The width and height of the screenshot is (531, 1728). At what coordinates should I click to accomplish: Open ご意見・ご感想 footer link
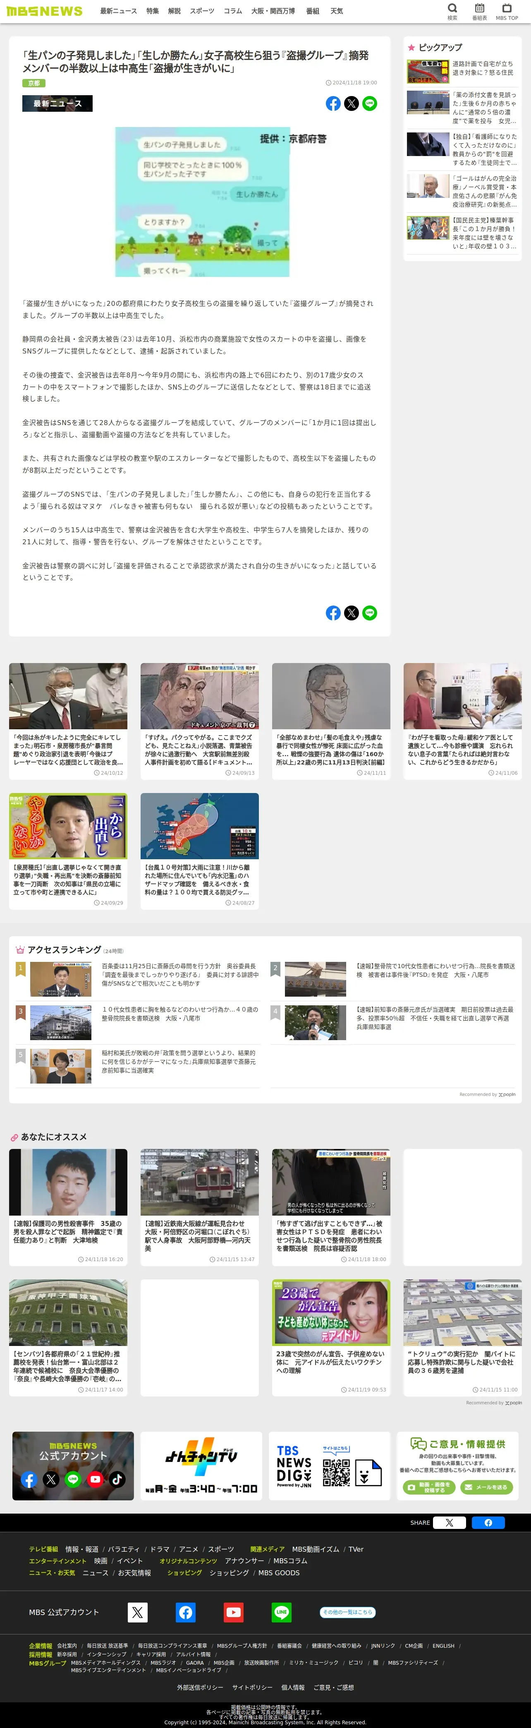point(333,1687)
